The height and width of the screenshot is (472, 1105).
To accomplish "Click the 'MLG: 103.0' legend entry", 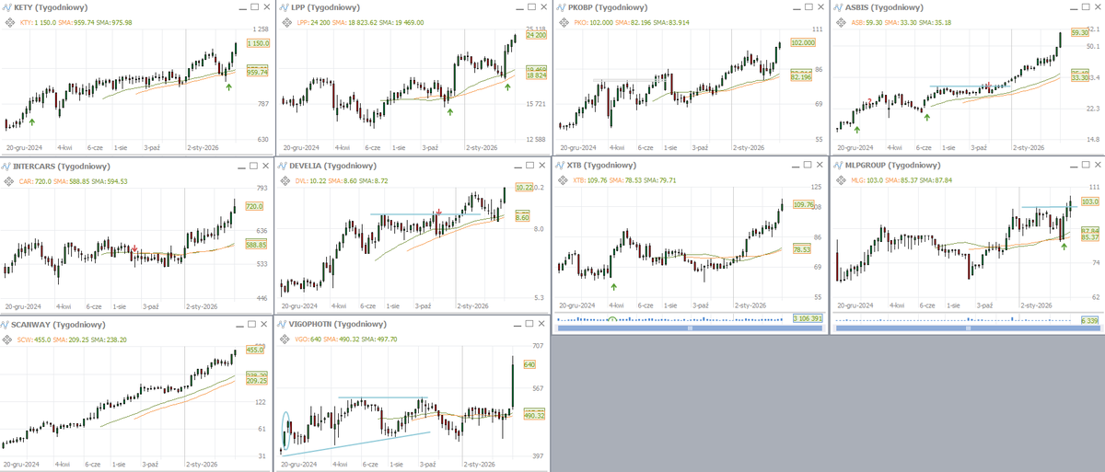I will [x=866, y=180].
